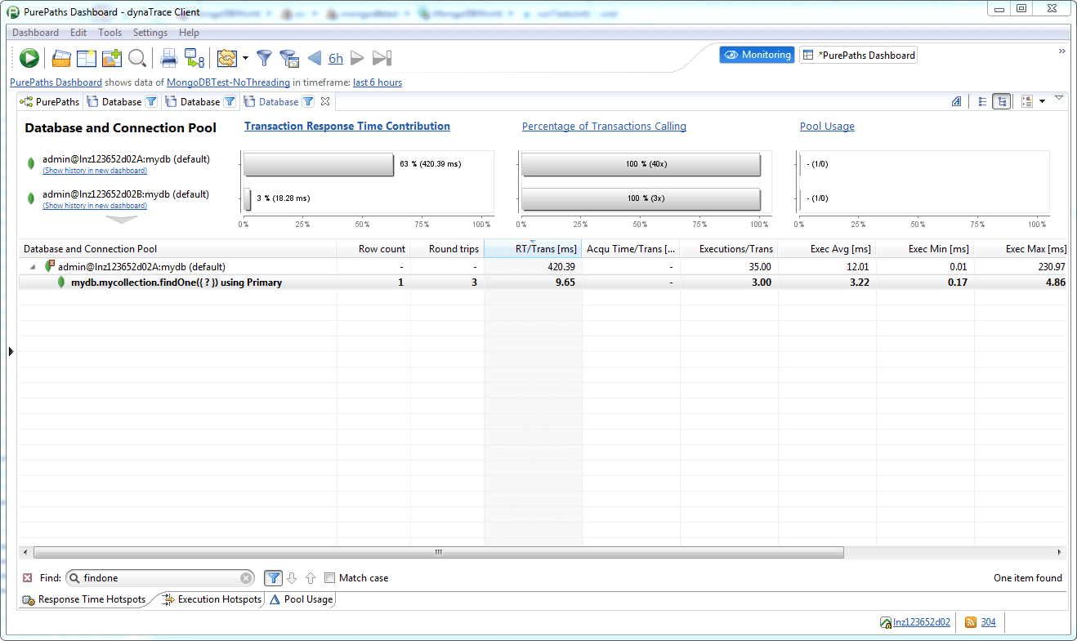The height and width of the screenshot is (641, 1077).
Task: Open the 6h timeframe link
Action: pos(336,59)
